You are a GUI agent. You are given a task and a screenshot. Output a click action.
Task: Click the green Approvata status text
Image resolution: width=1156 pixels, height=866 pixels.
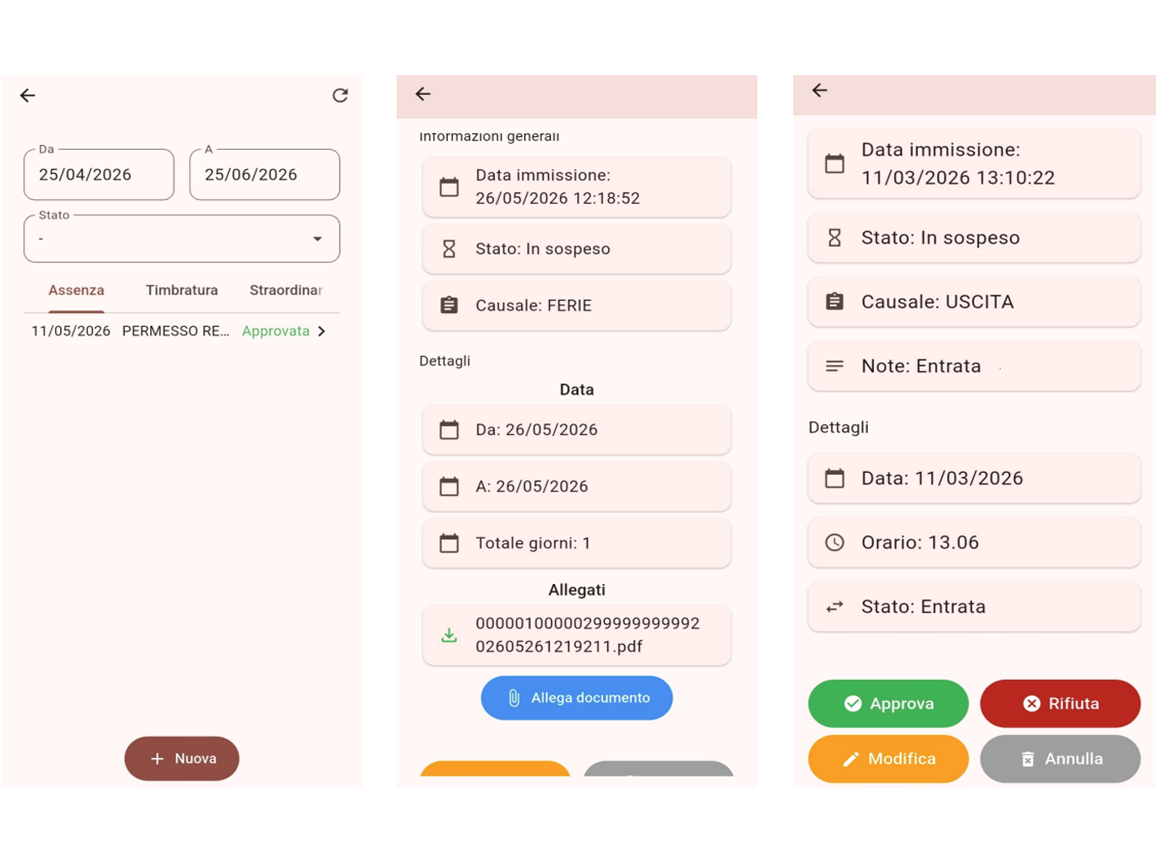(275, 331)
